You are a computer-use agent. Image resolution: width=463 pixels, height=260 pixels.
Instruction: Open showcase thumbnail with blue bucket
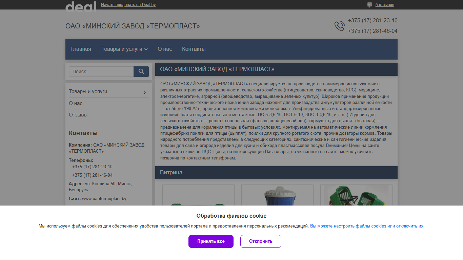coord(277,195)
